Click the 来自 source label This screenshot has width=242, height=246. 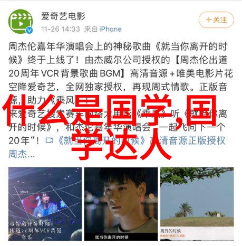tap(91, 29)
